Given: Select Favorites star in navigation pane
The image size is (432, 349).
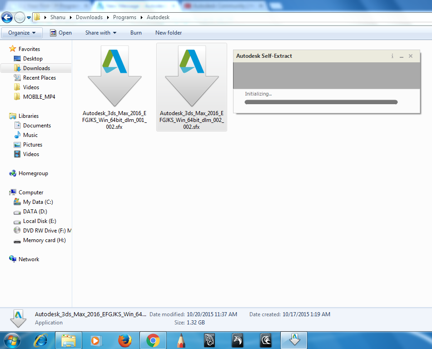Looking at the screenshot, I should coord(12,49).
